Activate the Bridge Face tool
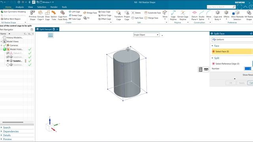Image resolution: width=253 pixels, height=142 pixels. point(90,13)
